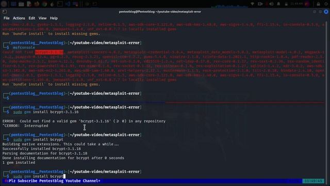Click the screen recorder camera tray icon
This screenshot has height=186, width=330.
(260, 4)
